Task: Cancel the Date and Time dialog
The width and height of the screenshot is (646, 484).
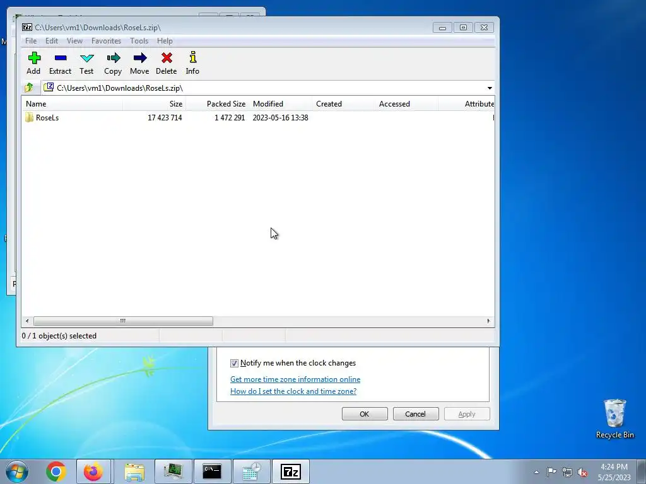Action: coord(415,414)
